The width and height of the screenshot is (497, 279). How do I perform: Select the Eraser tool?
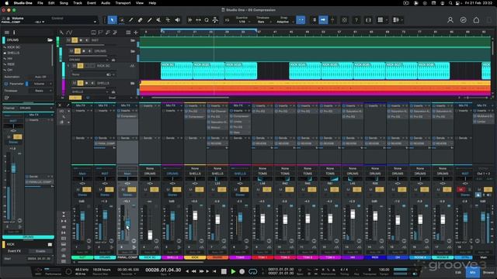140,20
